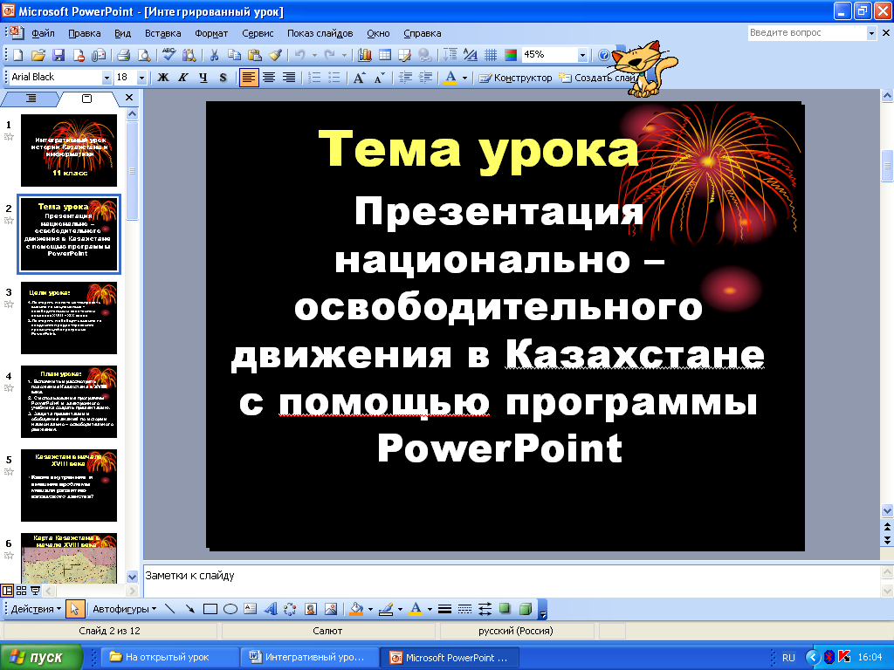Toggle italic formatting (К)

183,78
